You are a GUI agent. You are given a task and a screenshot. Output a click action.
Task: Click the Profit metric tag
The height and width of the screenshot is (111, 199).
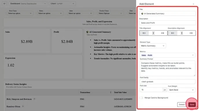pyautogui.click(x=150, y=55)
